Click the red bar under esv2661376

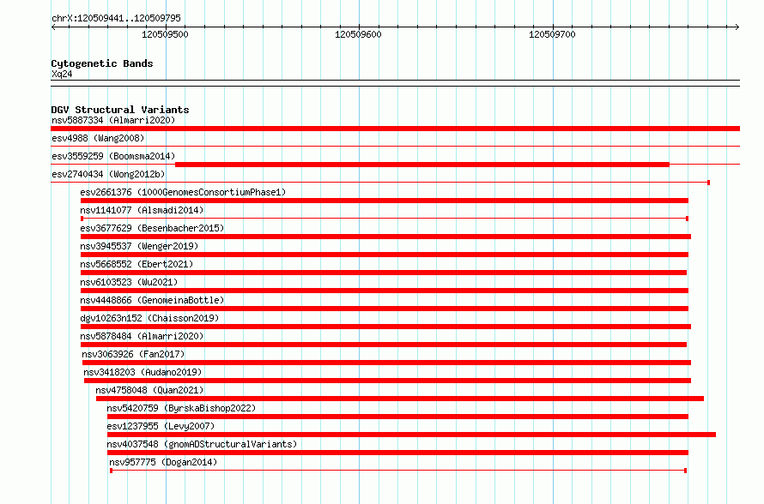pyautogui.click(x=385, y=201)
